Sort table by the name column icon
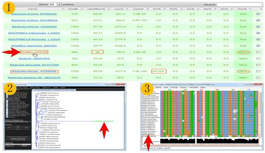This screenshot has height=153, width=265. [63, 9]
